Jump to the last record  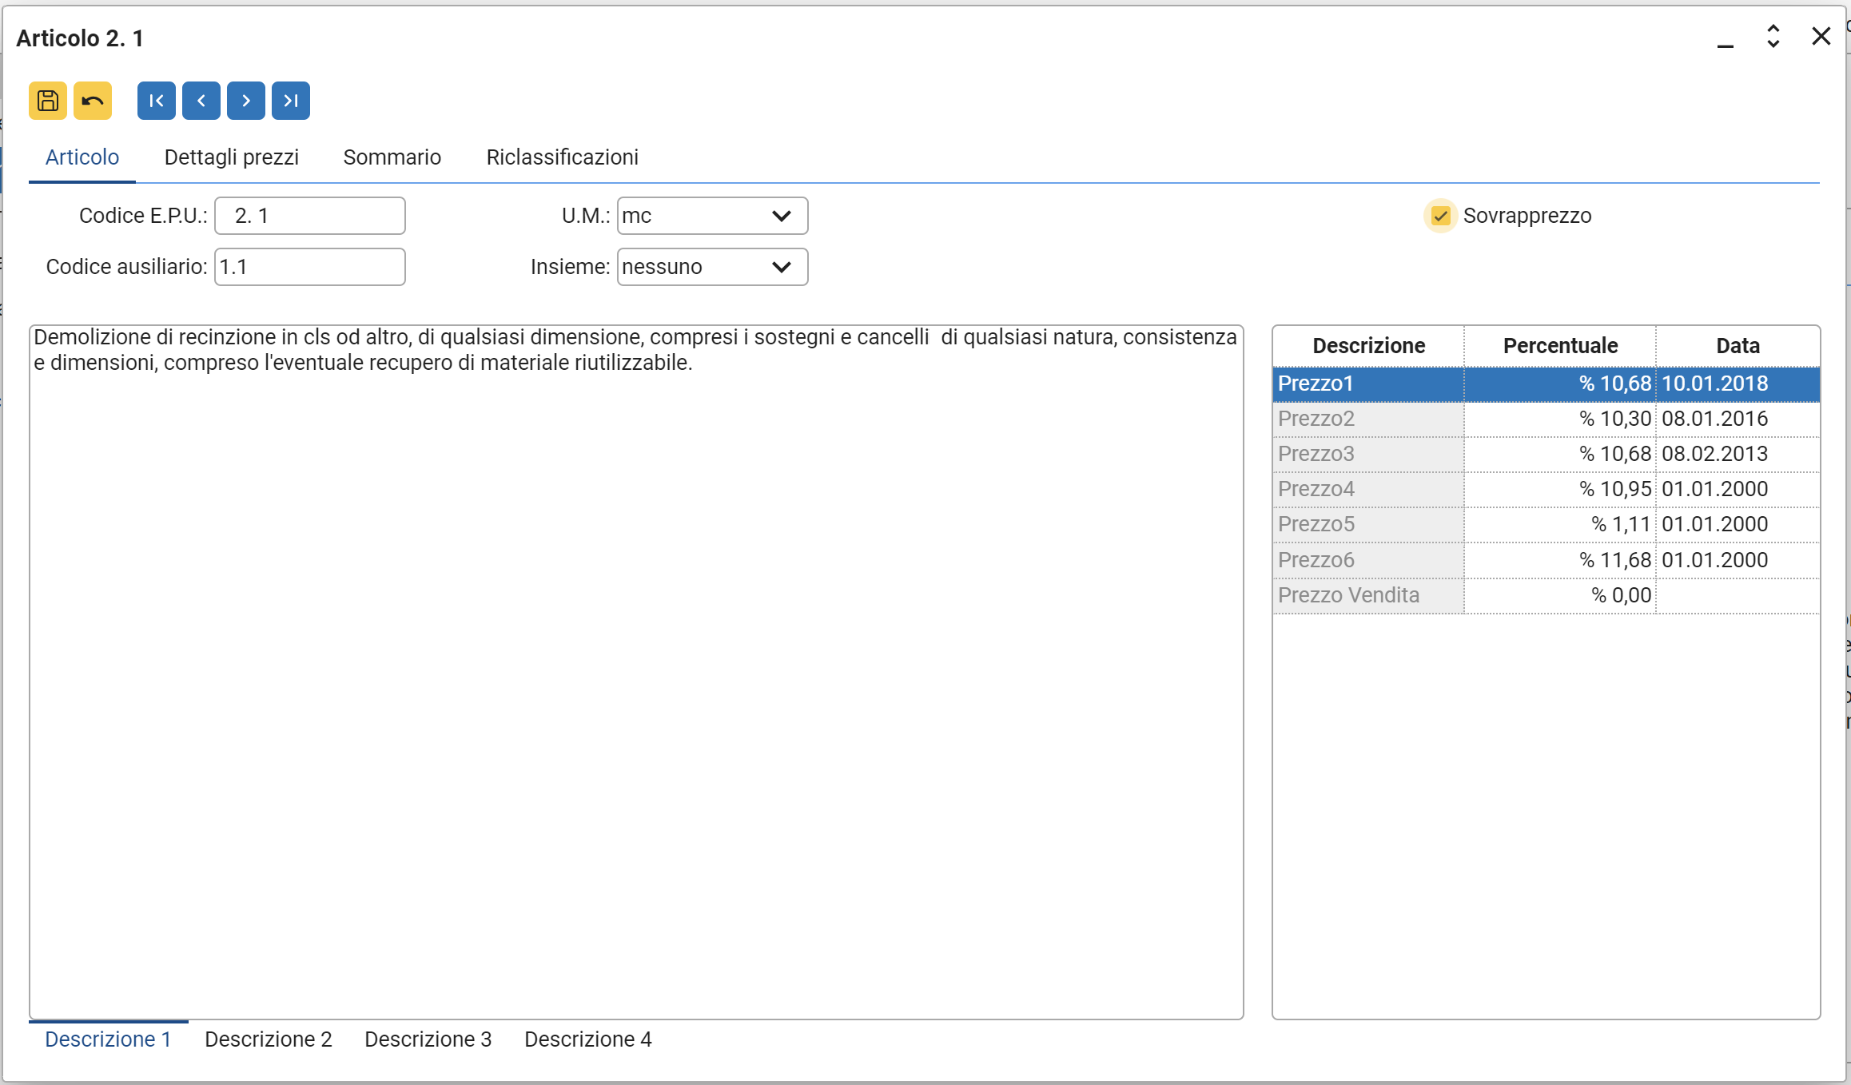click(291, 101)
